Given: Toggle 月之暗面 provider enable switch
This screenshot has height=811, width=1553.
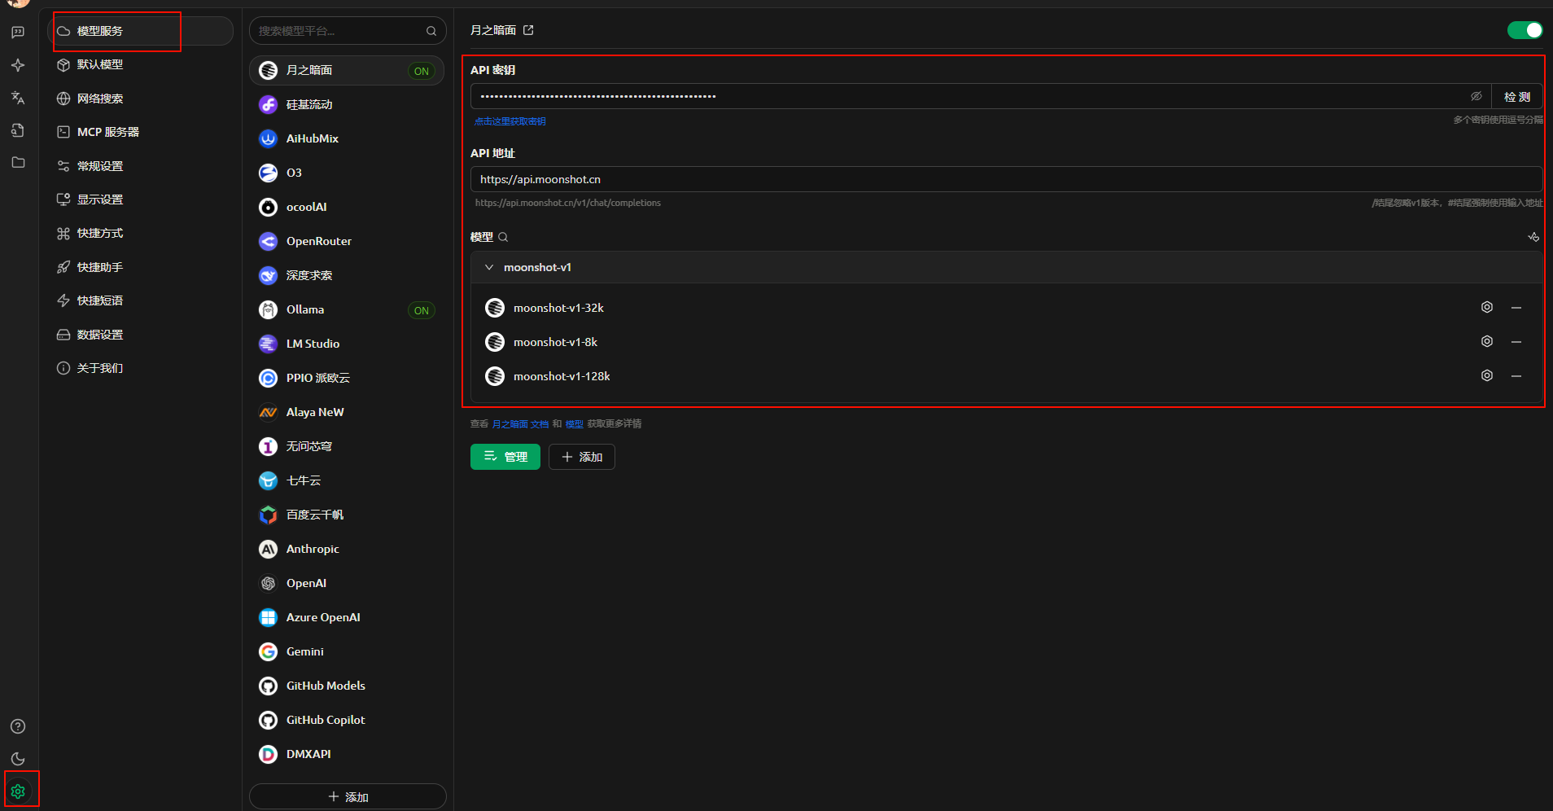Looking at the screenshot, I should coord(1525,30).
